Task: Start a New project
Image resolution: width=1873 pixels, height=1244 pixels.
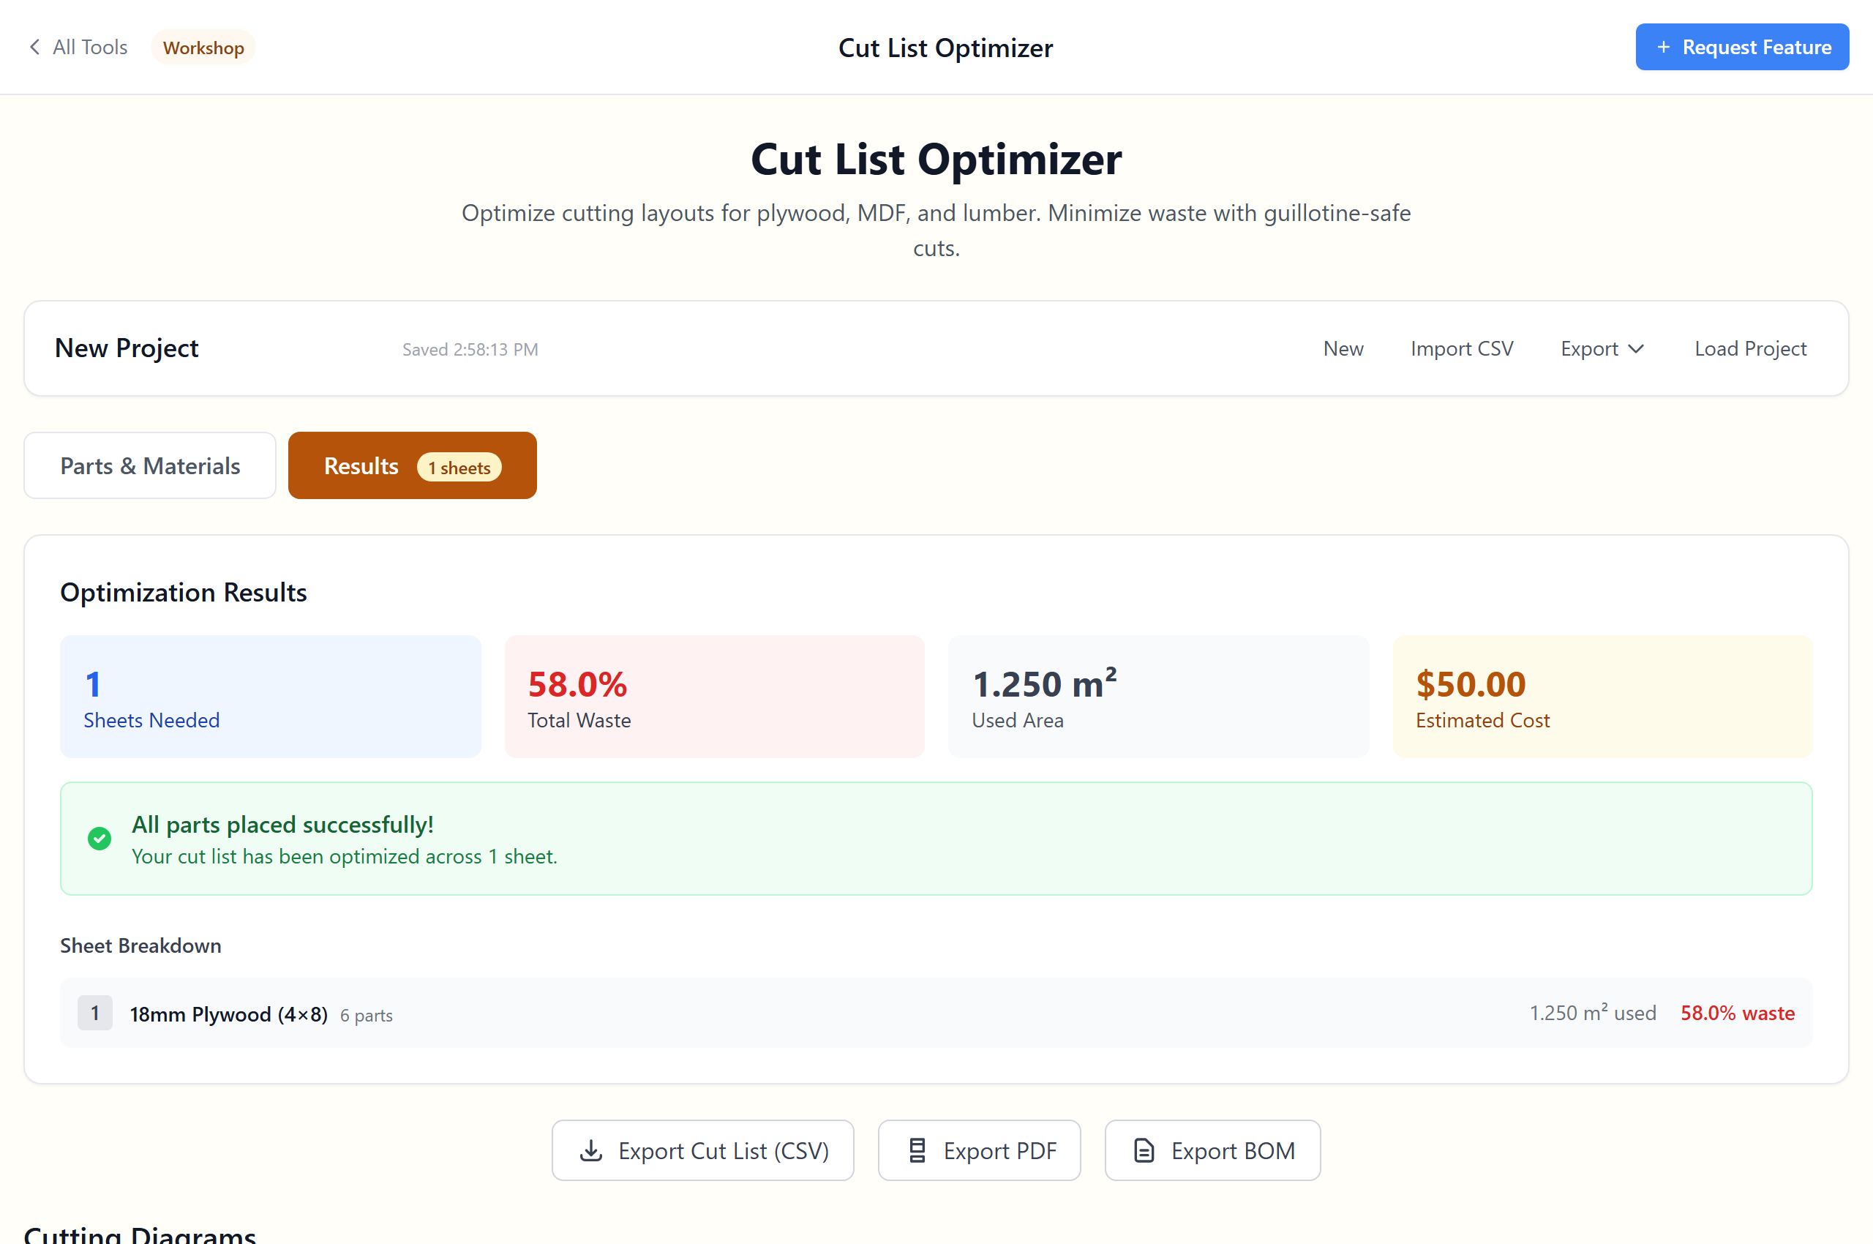Action: pyautogui.click(x=1343, y=348)
